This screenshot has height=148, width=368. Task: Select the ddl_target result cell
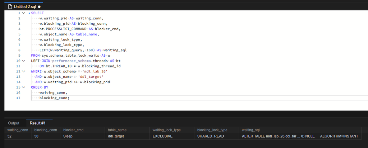click(127, 136)
